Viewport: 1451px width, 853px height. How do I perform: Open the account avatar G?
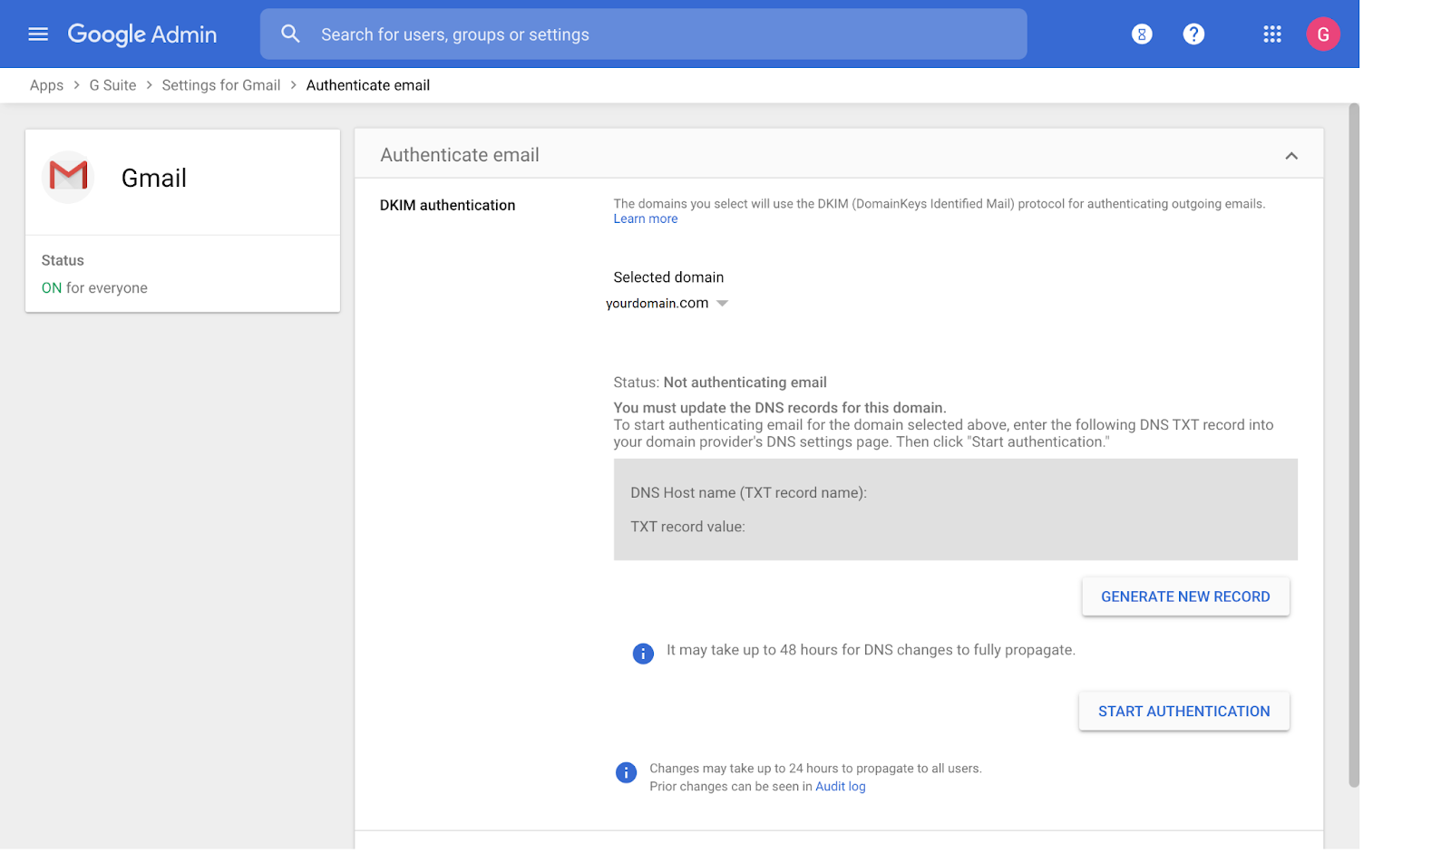pyautogui.click(x=1323, y=34)
